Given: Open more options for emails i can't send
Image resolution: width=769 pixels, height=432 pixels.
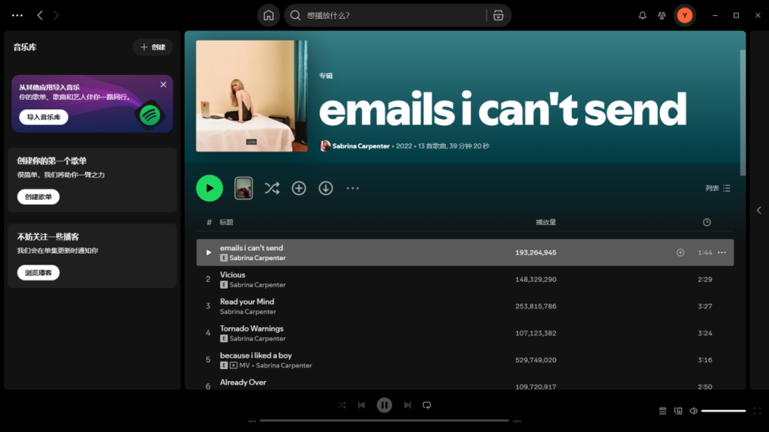Looking at the screenshot, I should click(722, 253).
